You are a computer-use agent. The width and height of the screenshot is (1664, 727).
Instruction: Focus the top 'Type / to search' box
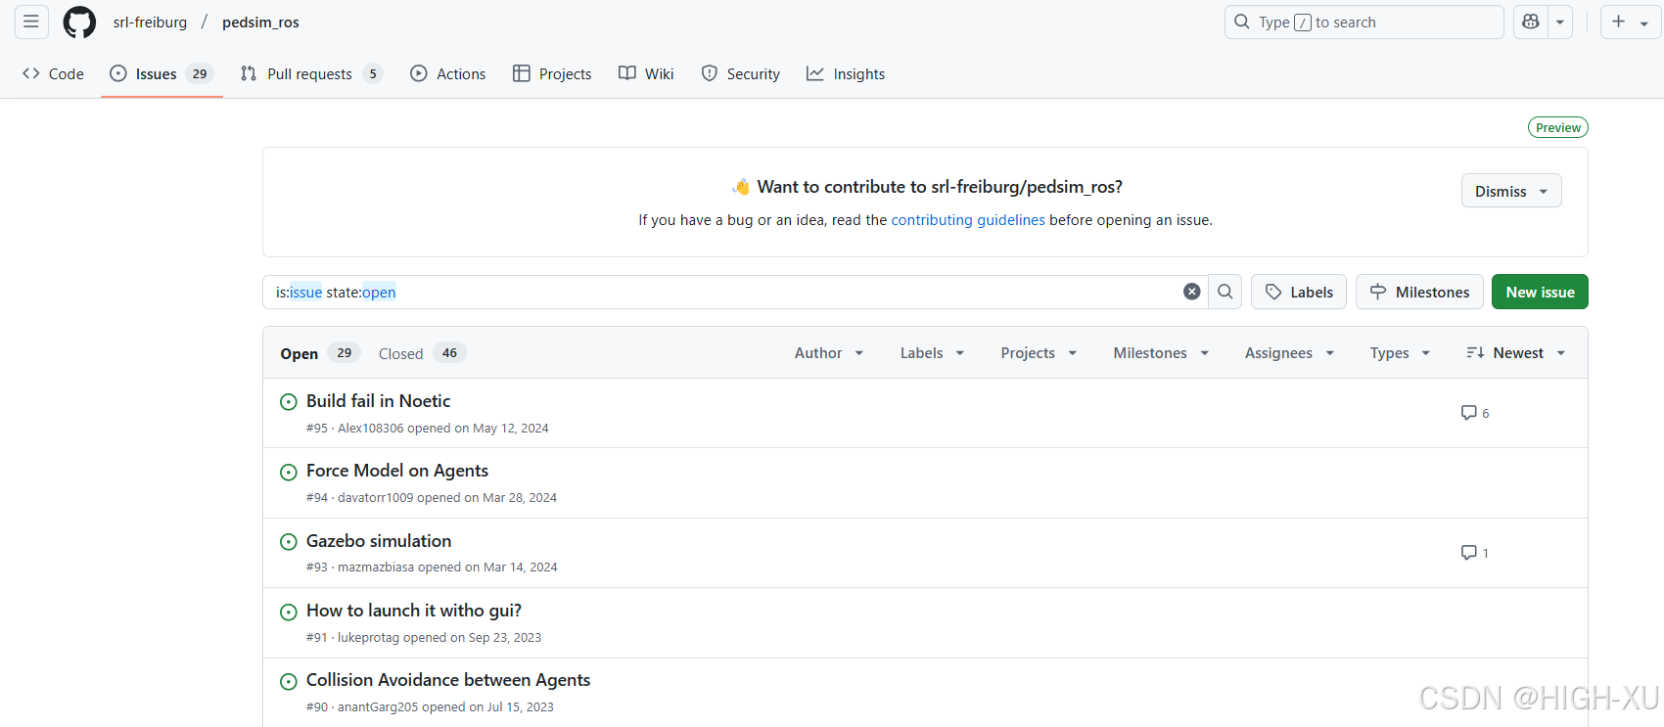[x=1364, y=22]
